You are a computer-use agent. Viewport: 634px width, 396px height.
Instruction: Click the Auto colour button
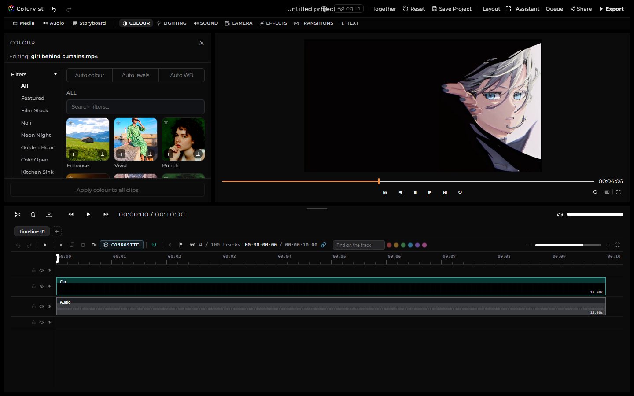(x=89, y=75)
